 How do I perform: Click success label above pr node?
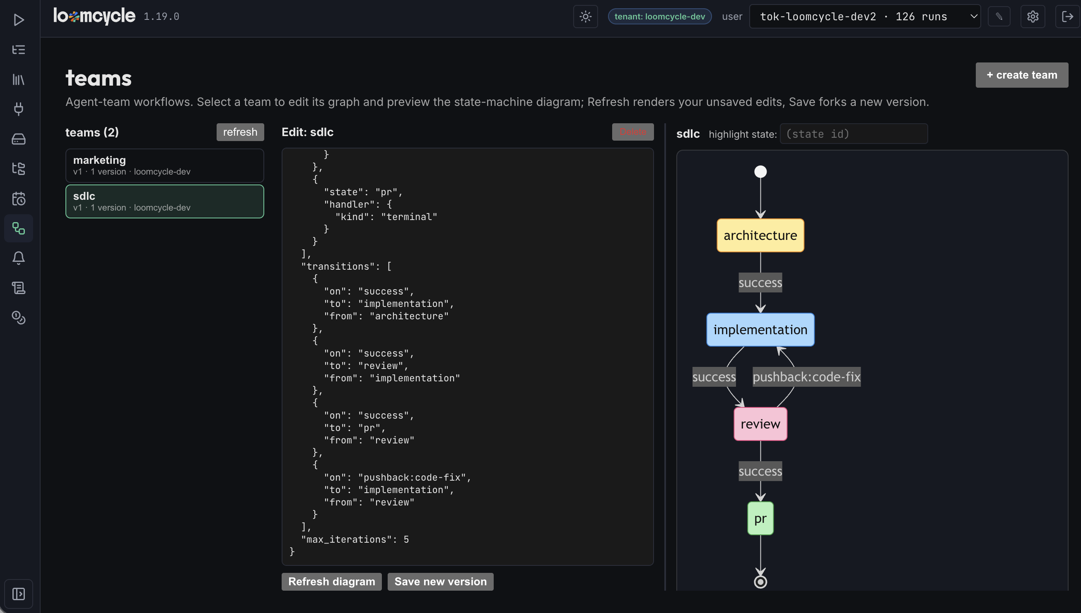click(x=760, y=471)
